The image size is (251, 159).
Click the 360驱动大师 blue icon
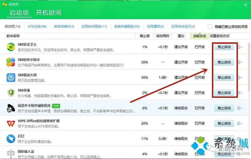tap(11, 78)
